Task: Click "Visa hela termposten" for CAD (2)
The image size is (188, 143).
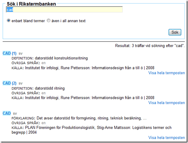Action: click(167, 103)
